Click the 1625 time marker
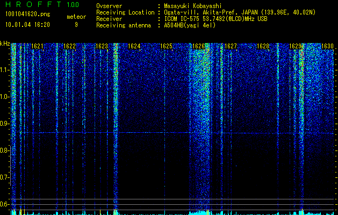The width and height of the screenshot is (338, 215). [167, 46]
